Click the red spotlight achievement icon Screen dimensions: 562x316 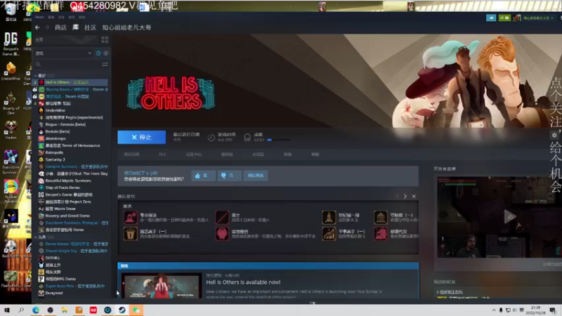click(x=131, y=217)
